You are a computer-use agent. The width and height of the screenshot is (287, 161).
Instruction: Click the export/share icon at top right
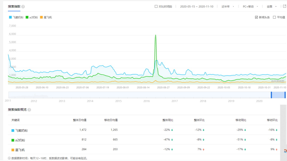coord(285,6)
